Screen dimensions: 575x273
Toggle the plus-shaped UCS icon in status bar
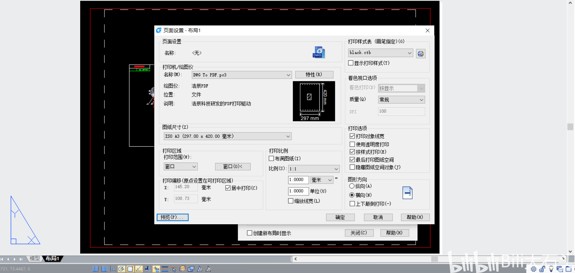(147, 269)
